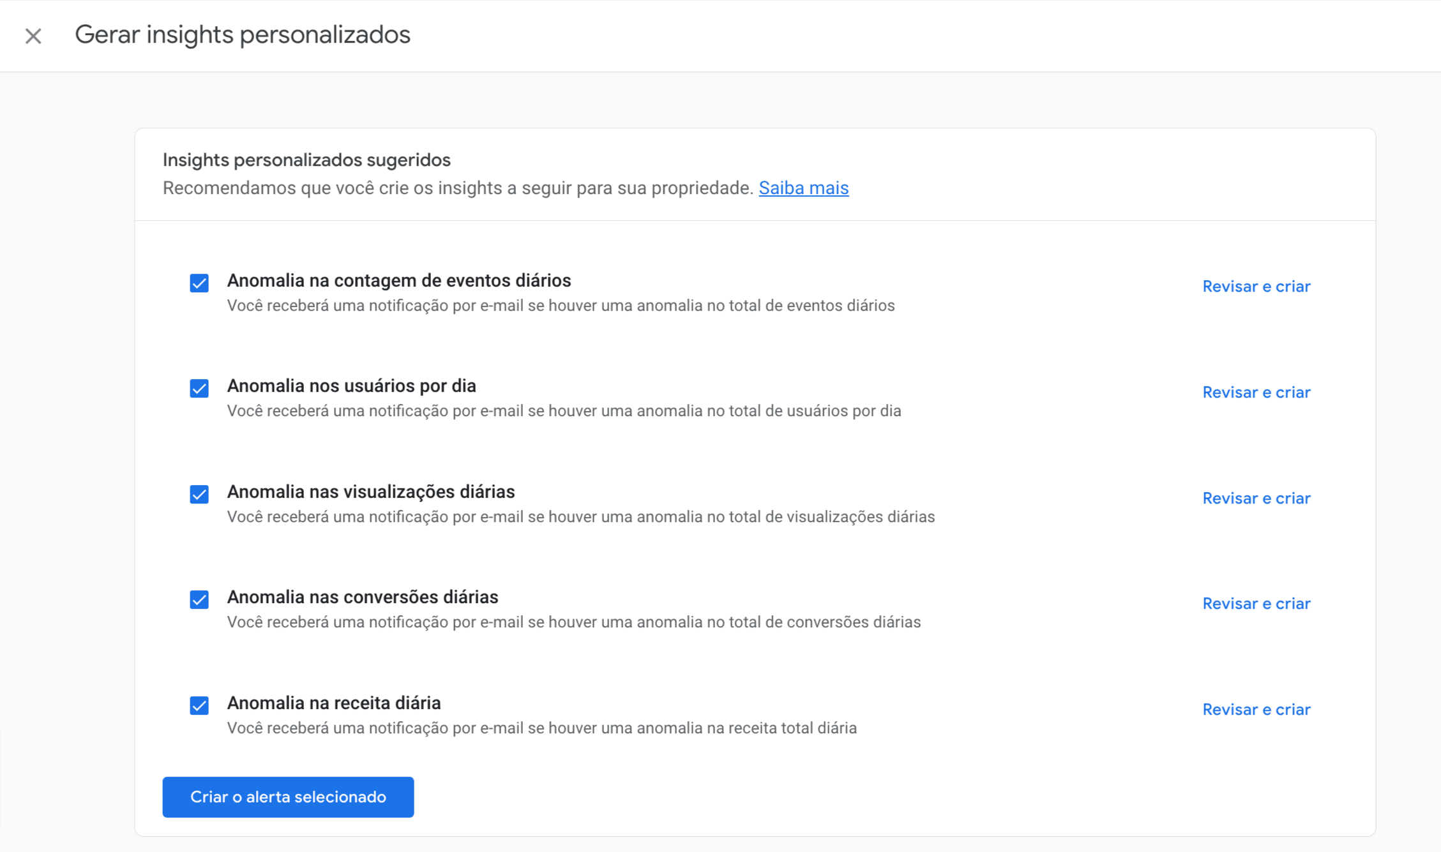Click Criar o alerta selecionado button
Viewport: 1441px width, 852px height.
287,796
